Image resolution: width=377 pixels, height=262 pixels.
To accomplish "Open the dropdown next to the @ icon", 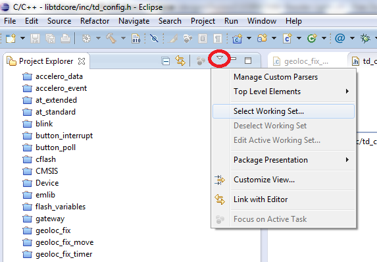I will click(x=352, y=38).
